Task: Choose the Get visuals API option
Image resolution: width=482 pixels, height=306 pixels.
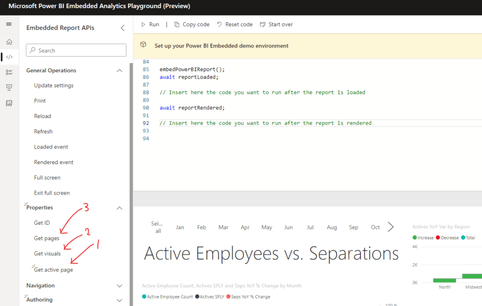Action: (x=47, y=254)
